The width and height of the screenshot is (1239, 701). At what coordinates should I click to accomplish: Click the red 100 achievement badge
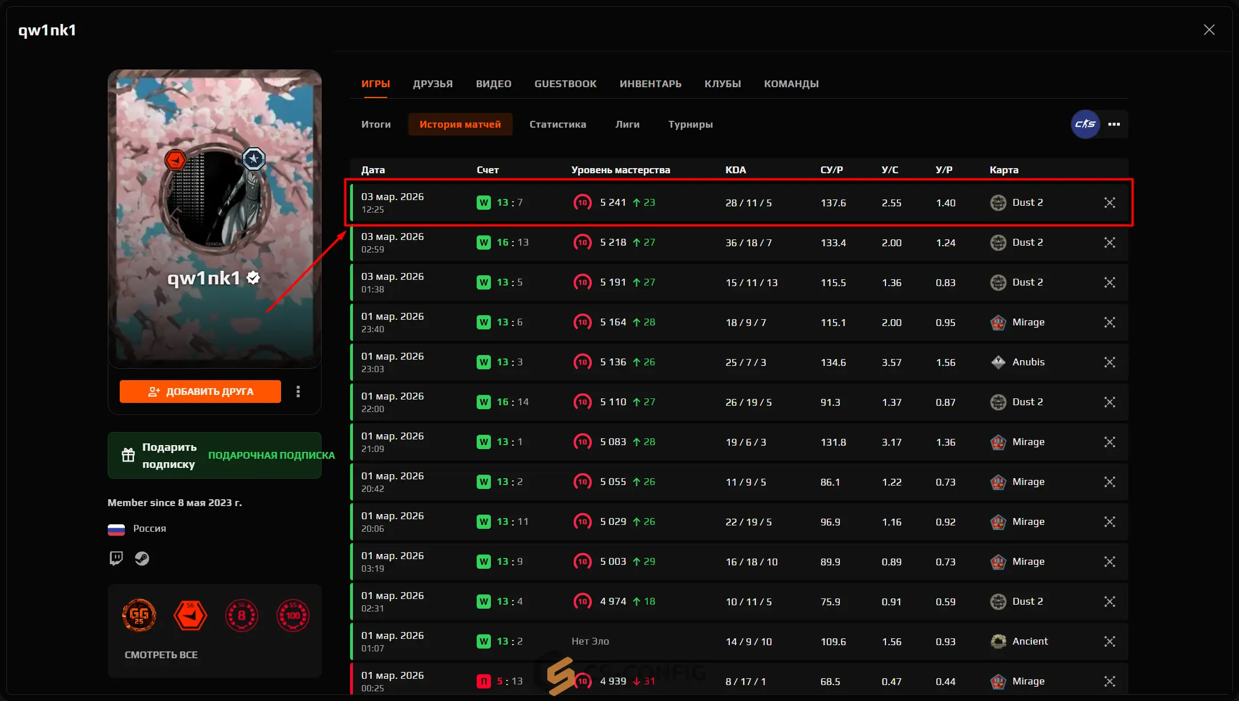coord(293,615)
